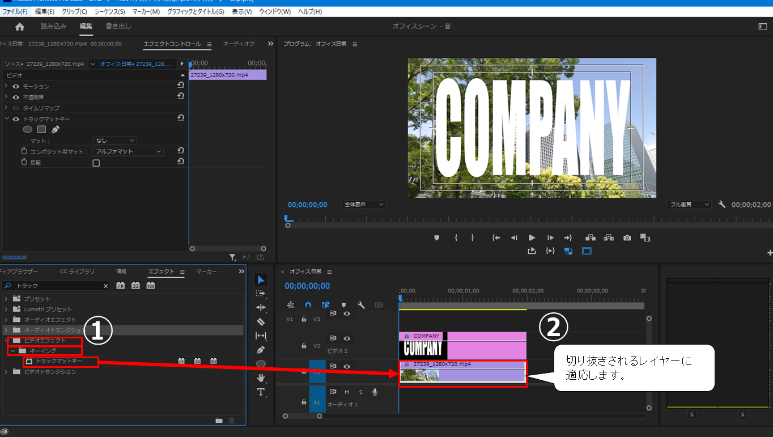Toggle V2 track output eye icon
Image resolution: width=773 pixels, height=437 pixels.
[347, 338]
